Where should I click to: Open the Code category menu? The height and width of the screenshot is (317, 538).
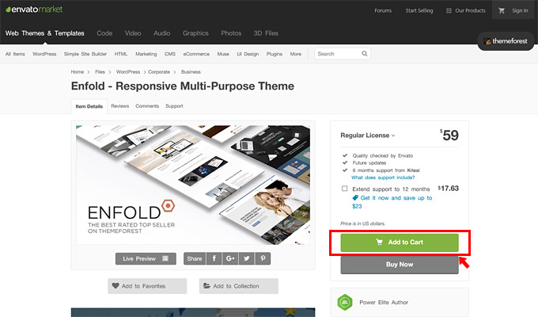(x=104, y=33)
